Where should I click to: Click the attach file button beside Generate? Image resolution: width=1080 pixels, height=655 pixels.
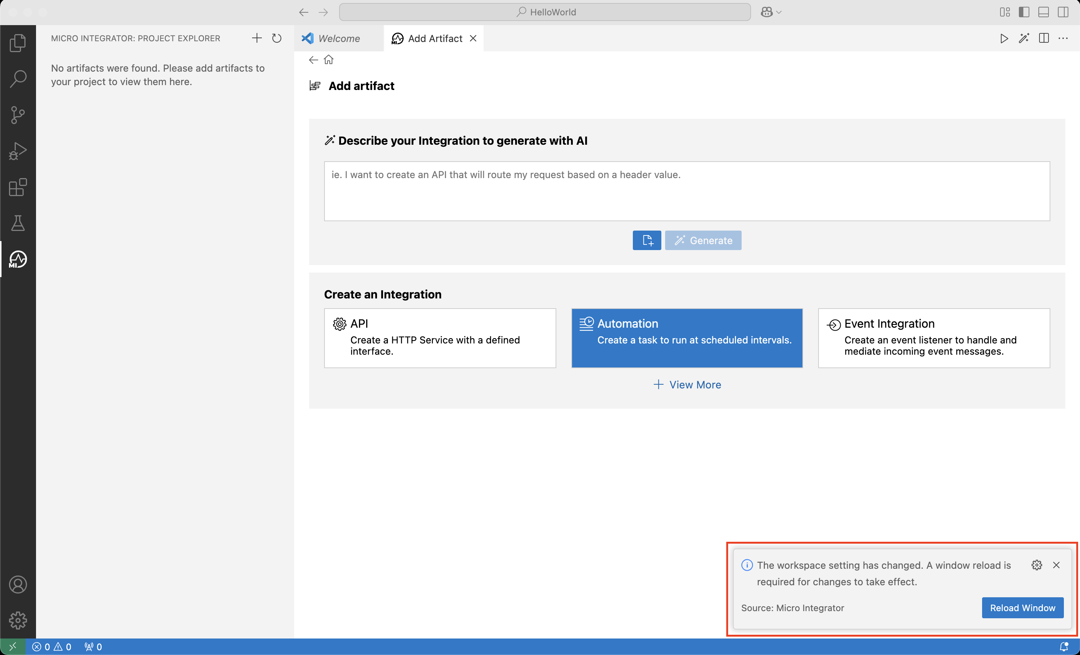pos(646,240)
